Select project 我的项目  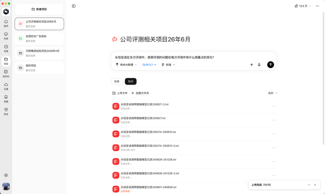point(39,68)
